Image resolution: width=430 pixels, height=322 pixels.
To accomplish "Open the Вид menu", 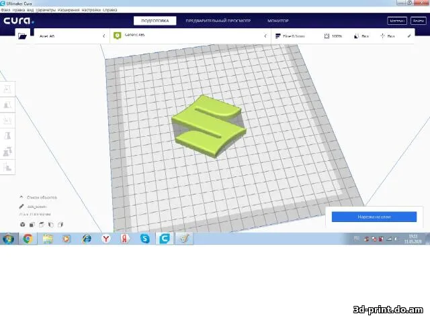I will click(30, 10).
